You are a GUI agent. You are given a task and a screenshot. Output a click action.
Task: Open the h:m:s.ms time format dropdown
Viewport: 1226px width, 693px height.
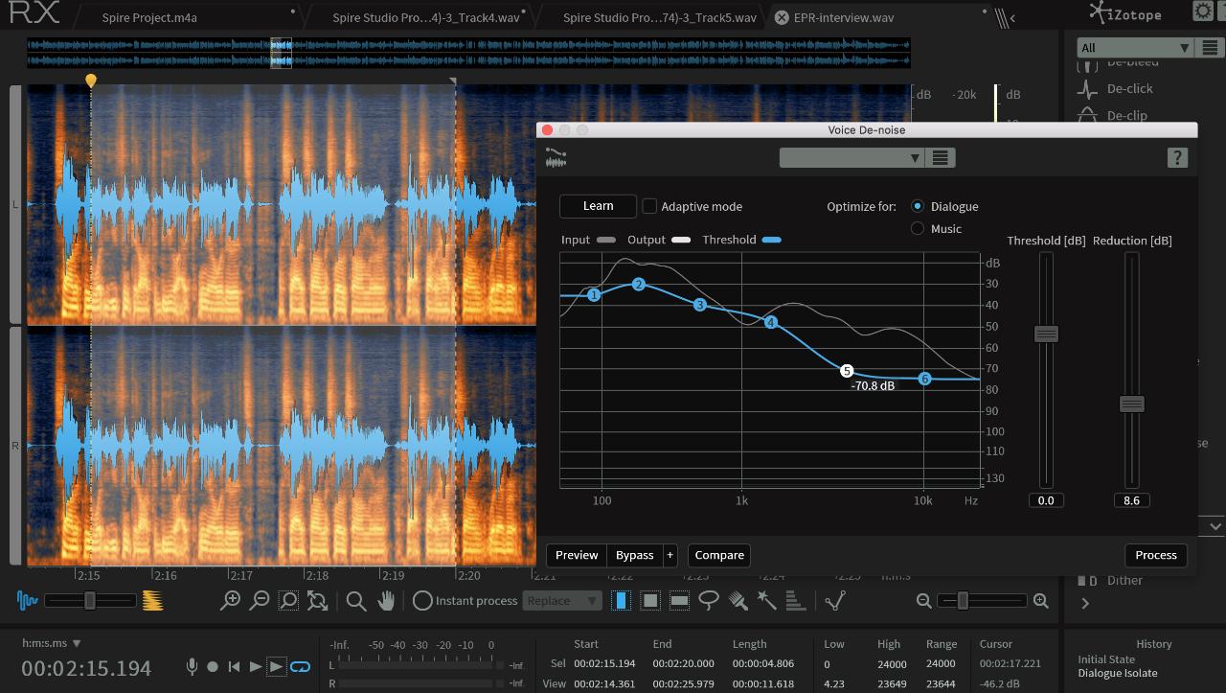52,643
